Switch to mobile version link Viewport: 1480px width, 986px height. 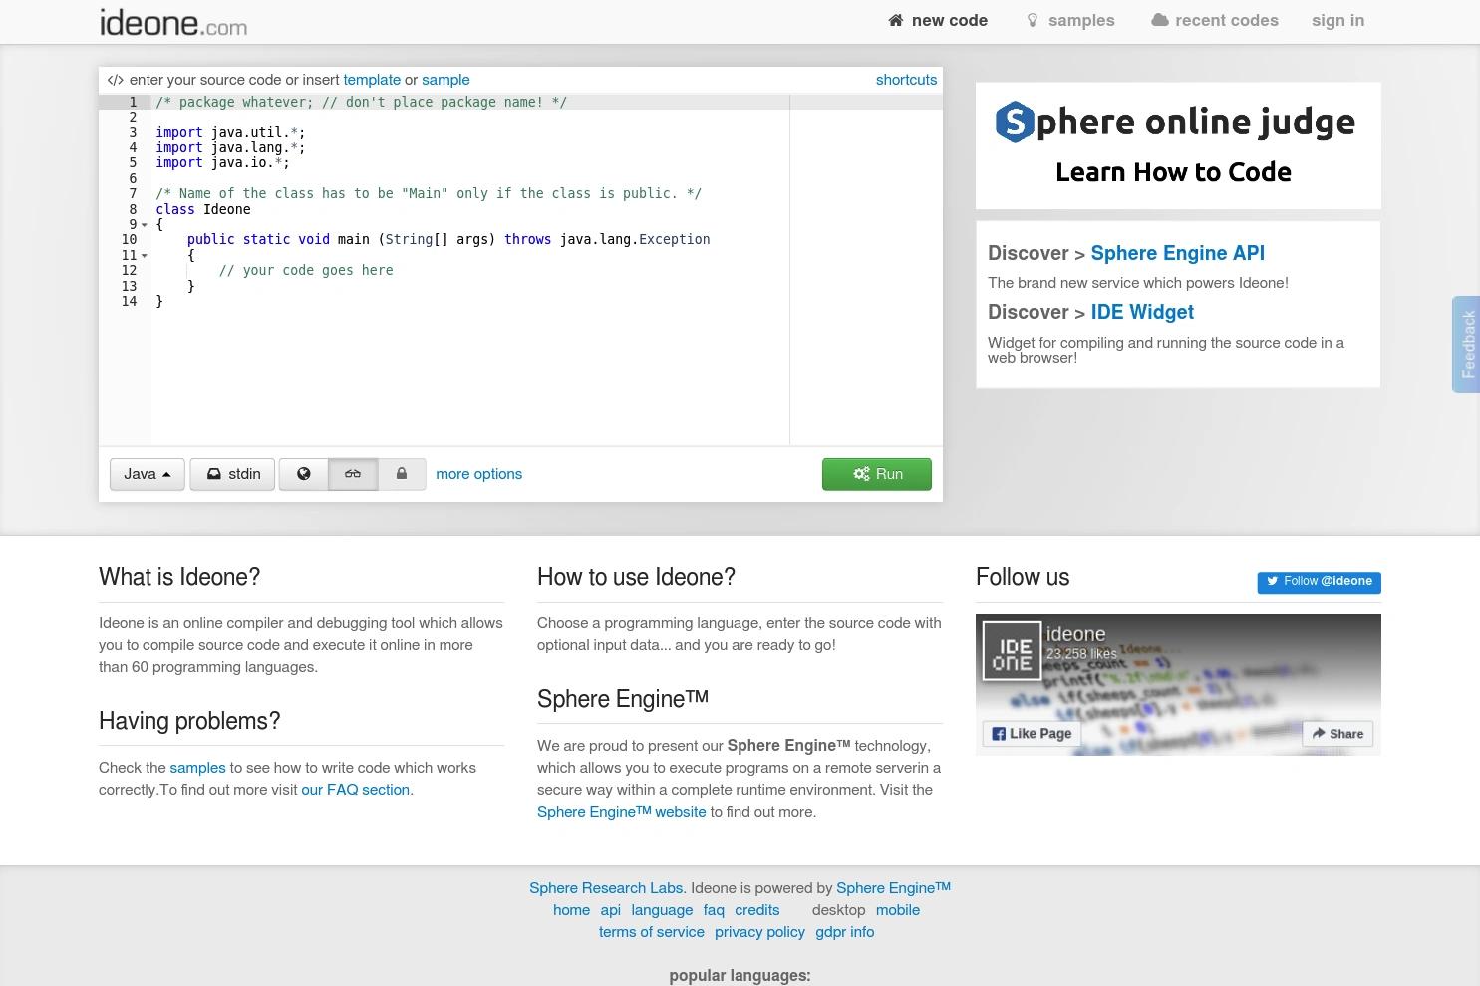pos(898,910)
